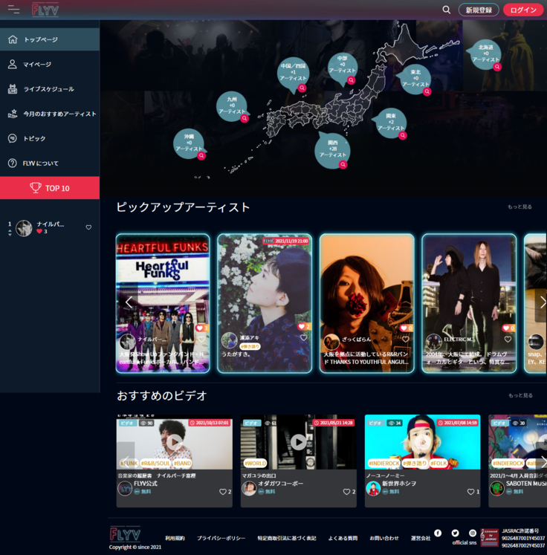This screenshot has height=555, width=547.
Task: Open the Instagram social icon in footer
Action: point(473,533)
